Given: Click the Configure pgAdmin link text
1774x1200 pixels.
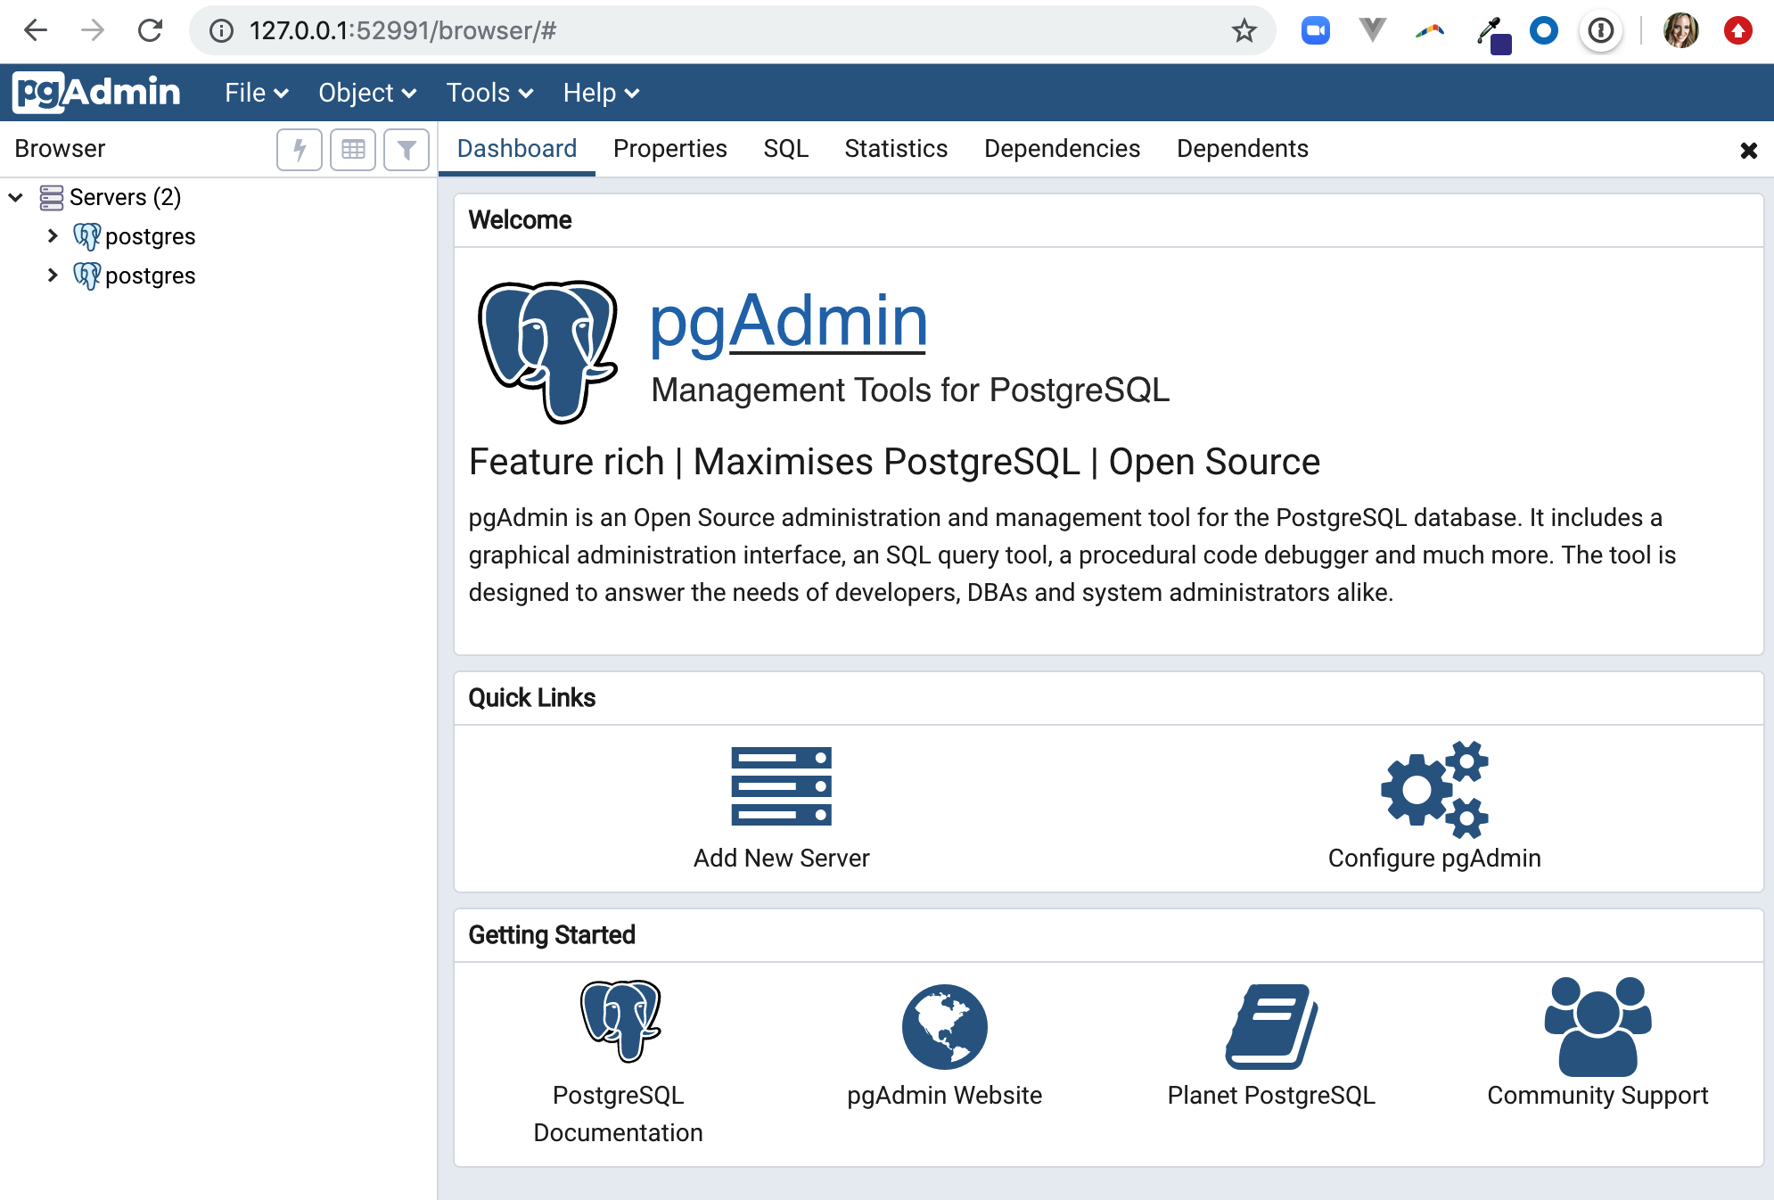Looking at the screenshot, I should 1434,859.
